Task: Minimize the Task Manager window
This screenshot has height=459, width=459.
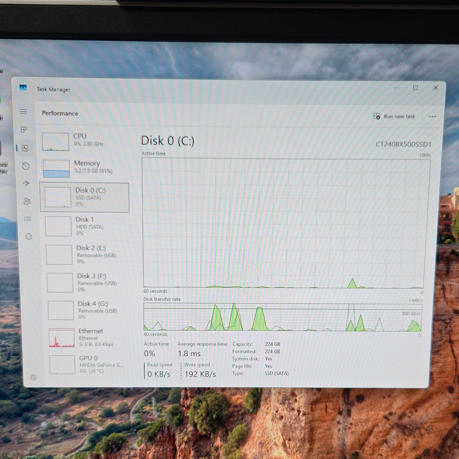Action: [395, 88]
